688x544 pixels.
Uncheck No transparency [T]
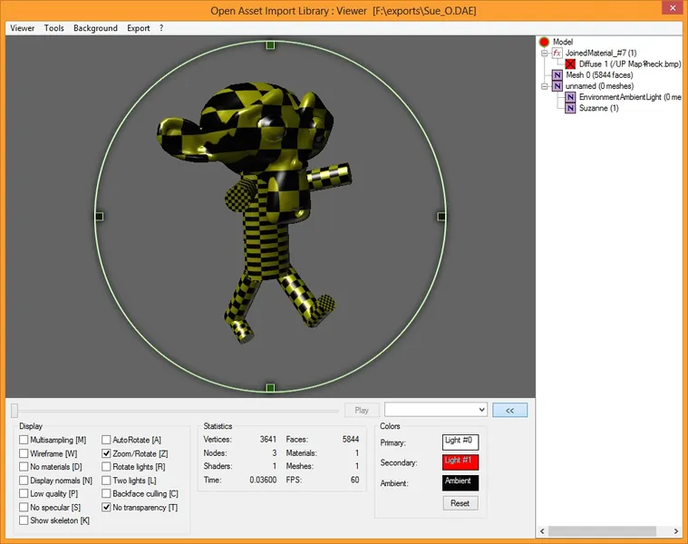click(x=106, y=507)
